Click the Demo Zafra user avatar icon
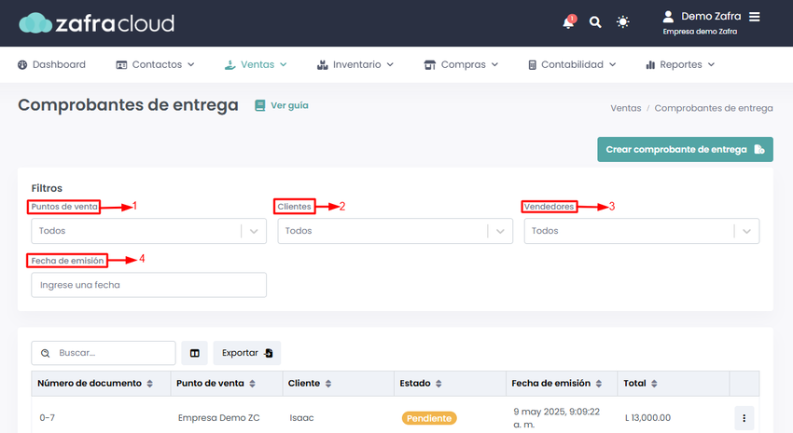Screen dimensions: 793x433 [668, 17]
